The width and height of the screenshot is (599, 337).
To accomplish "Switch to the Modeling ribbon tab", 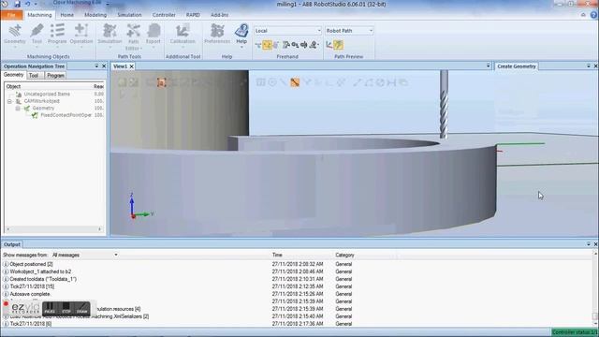I will (x=95, y=15).
